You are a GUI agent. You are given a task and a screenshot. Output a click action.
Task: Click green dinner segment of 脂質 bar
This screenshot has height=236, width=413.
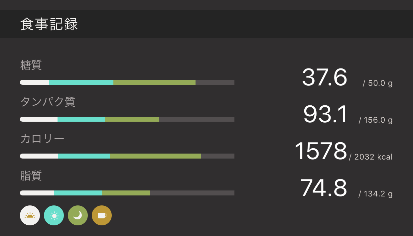pos(126,193)
